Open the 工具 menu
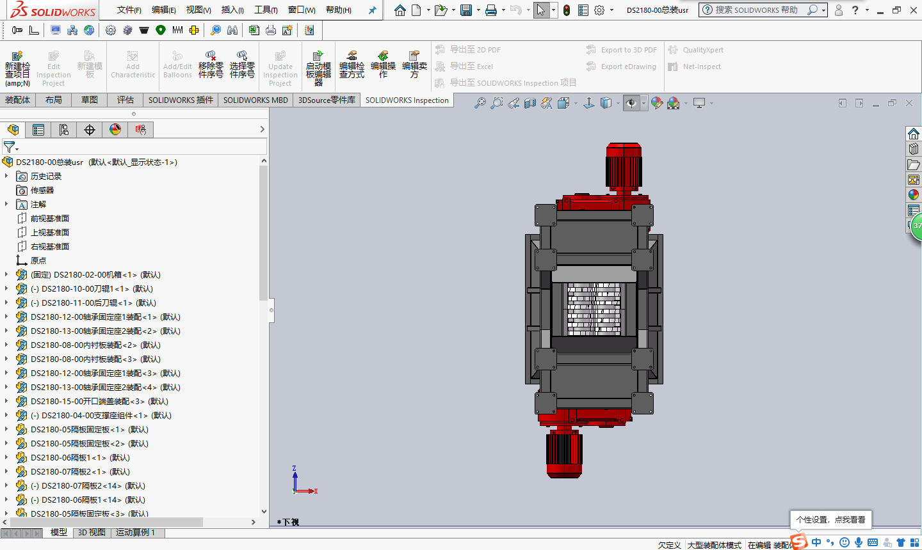Image resolution: width=922 pixels, height=550 pixels. [x=266, y=10]
